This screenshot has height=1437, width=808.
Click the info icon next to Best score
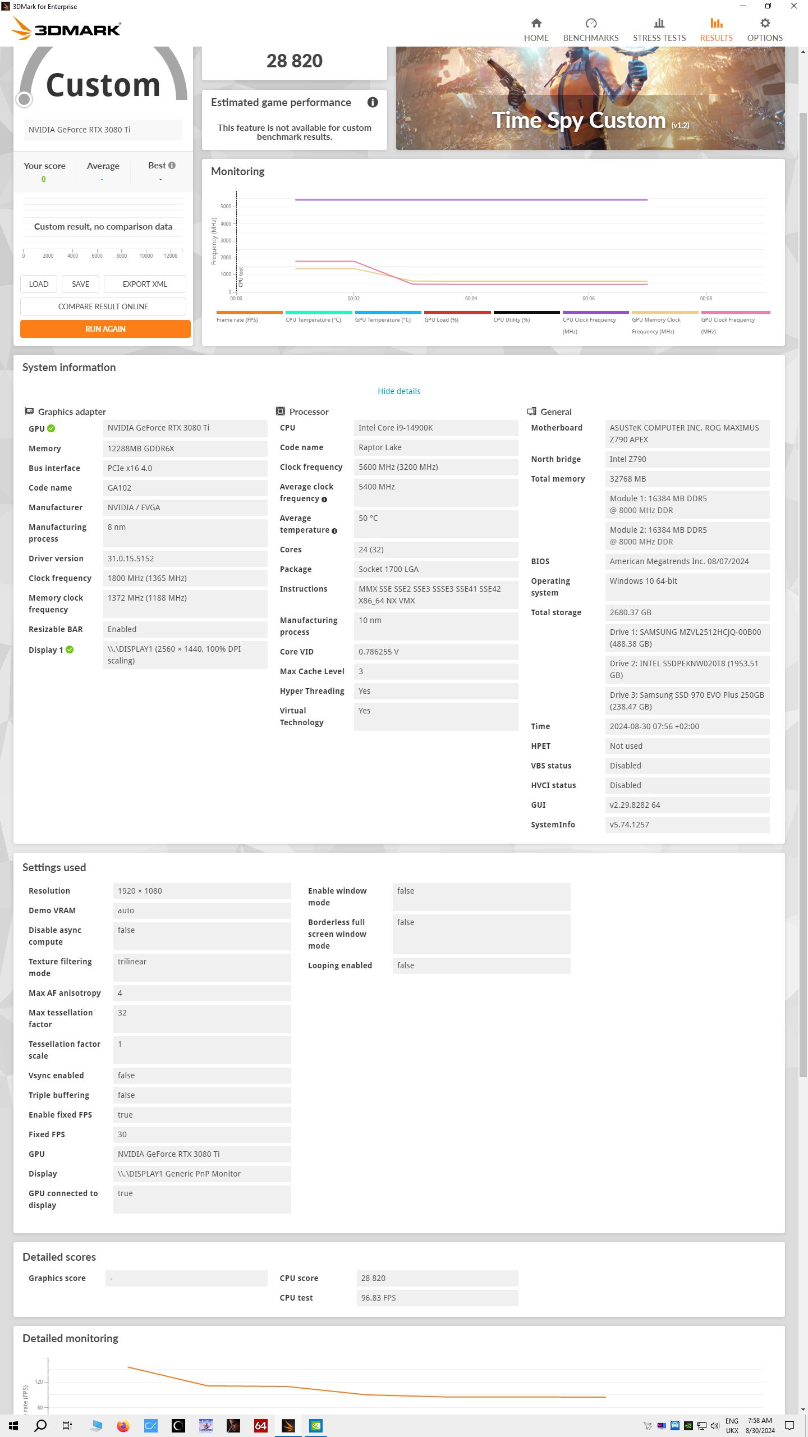point(172,166)
